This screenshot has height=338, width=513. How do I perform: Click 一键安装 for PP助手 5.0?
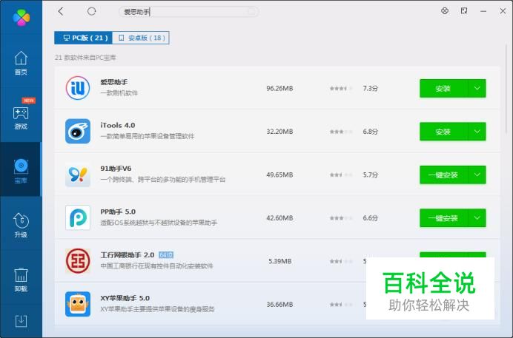(x=443, y=218)
